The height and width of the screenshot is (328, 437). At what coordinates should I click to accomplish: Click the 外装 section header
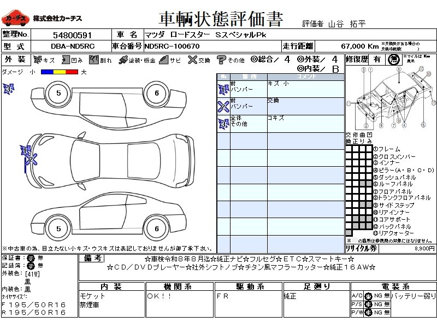[x=15, y=60]
